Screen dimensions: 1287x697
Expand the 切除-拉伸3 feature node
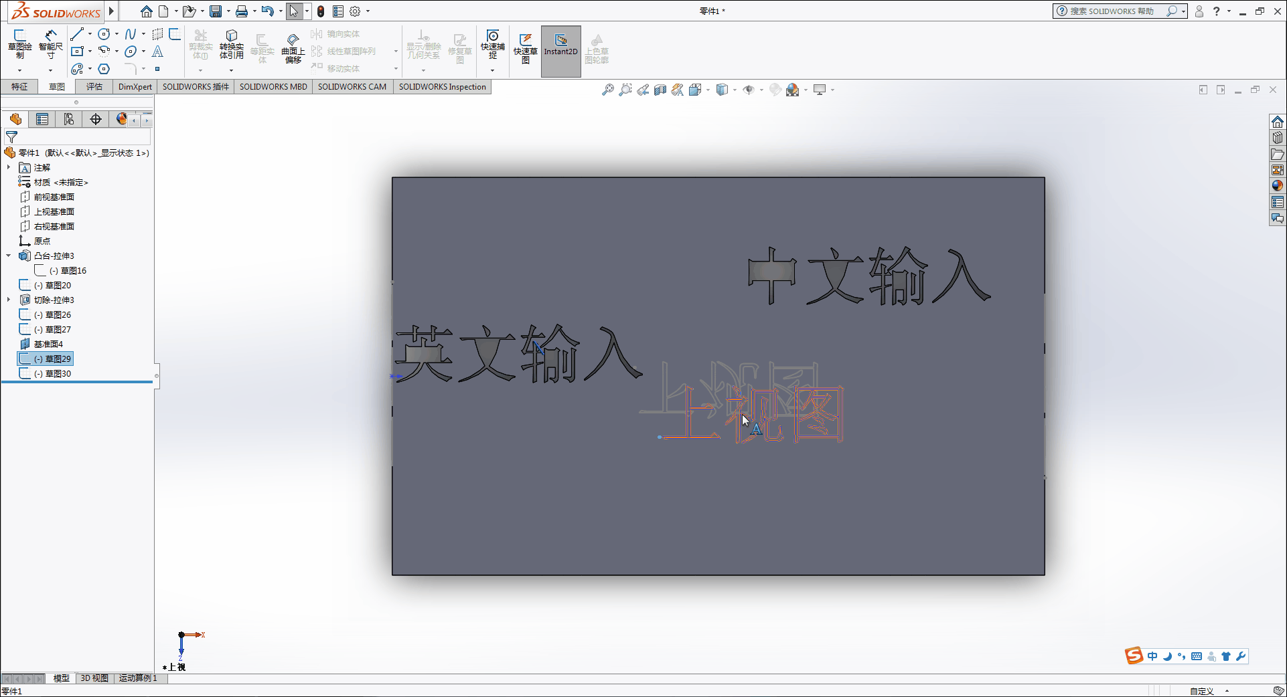point(8,300)
